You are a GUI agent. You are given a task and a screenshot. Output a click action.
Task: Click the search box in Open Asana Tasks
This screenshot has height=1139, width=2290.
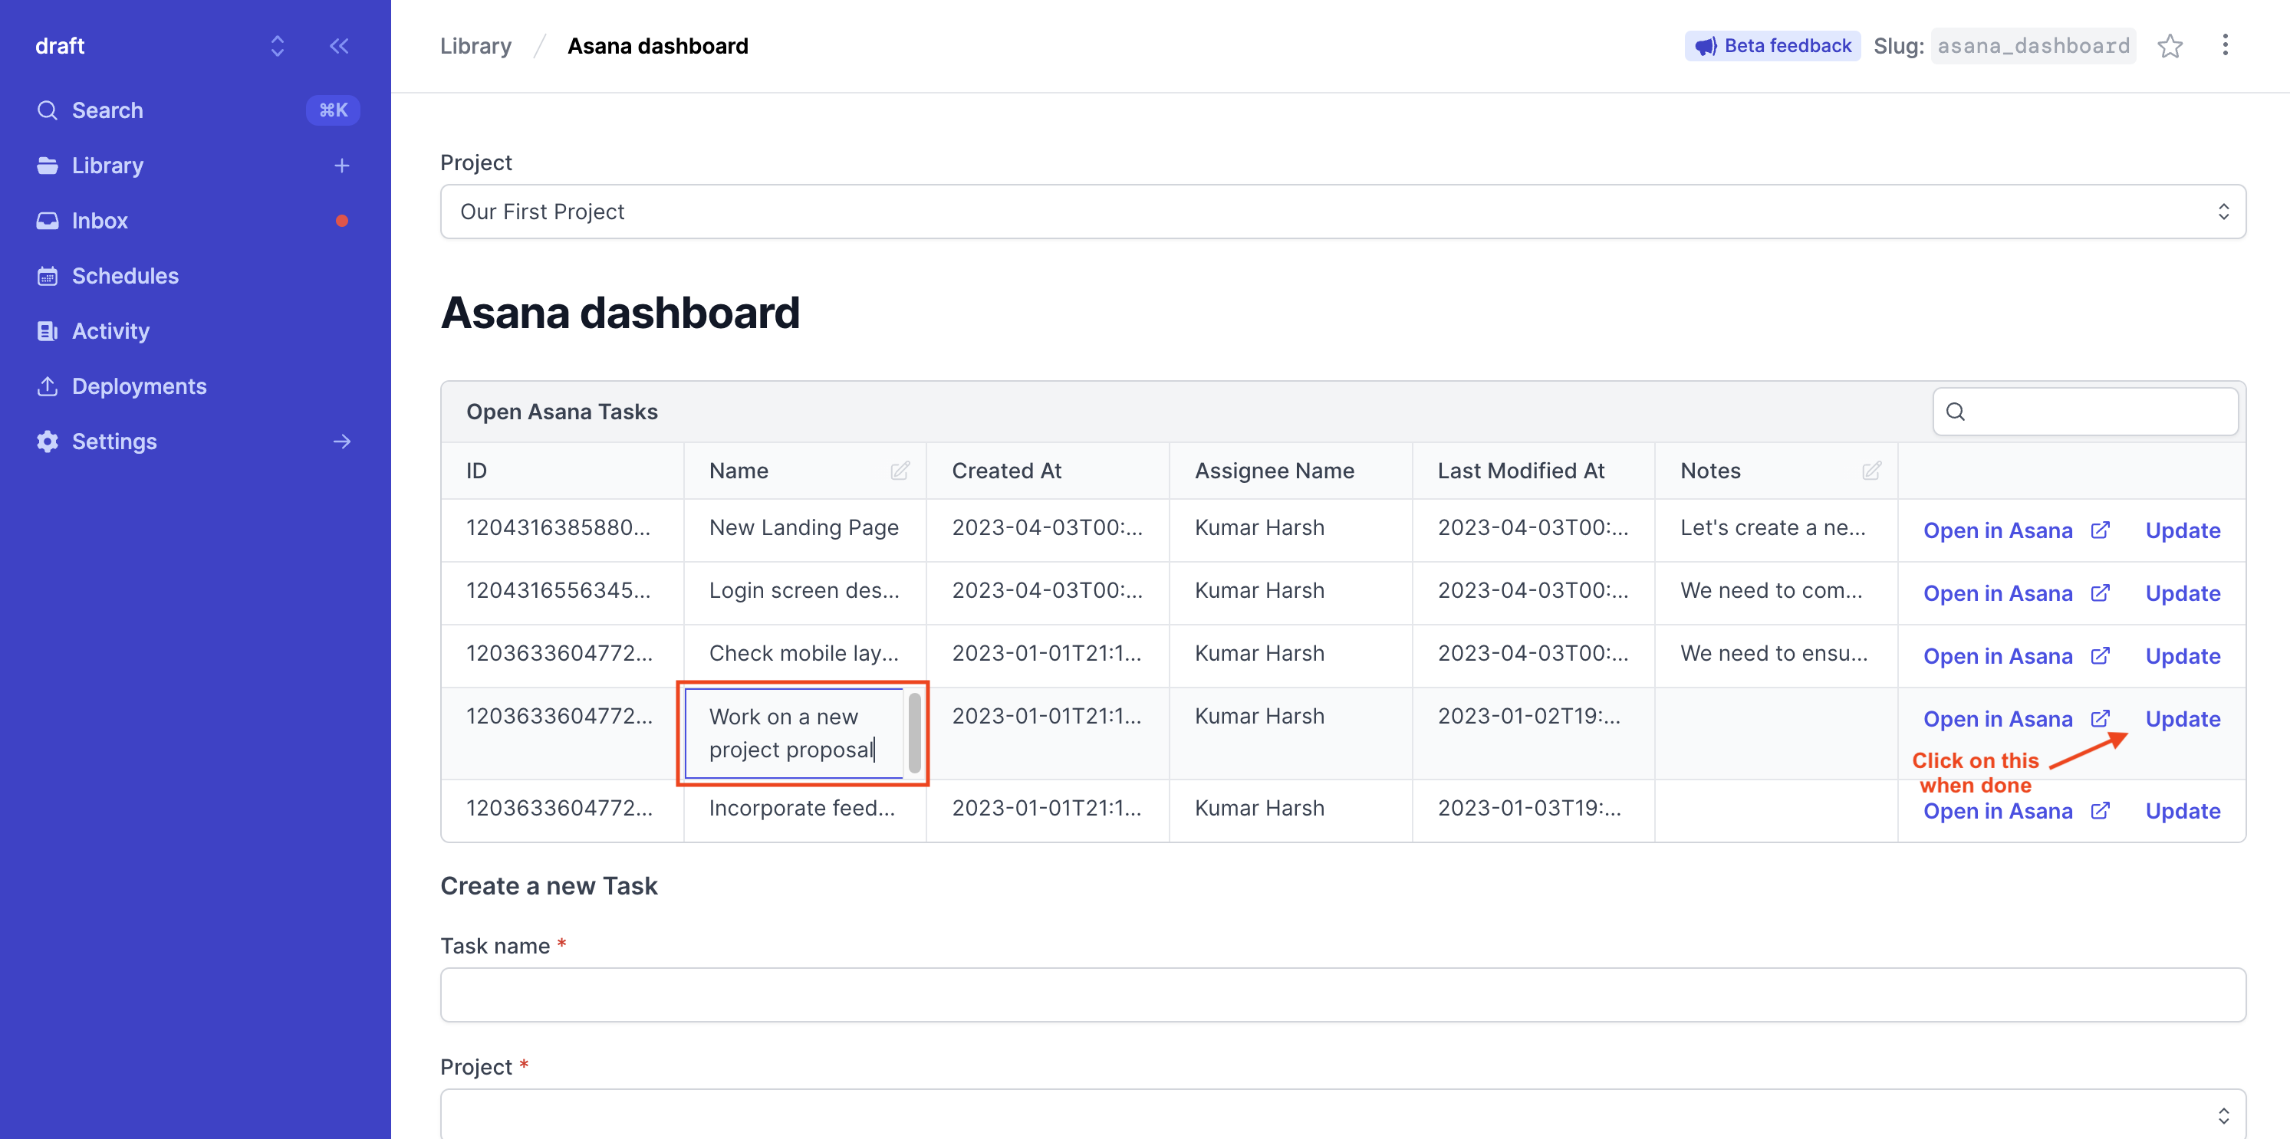(x=2084, y=412)
